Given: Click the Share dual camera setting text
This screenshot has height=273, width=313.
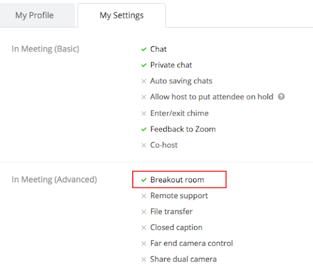Looking at the screenshot, I should pyautogui.click(x=183, y=259).
